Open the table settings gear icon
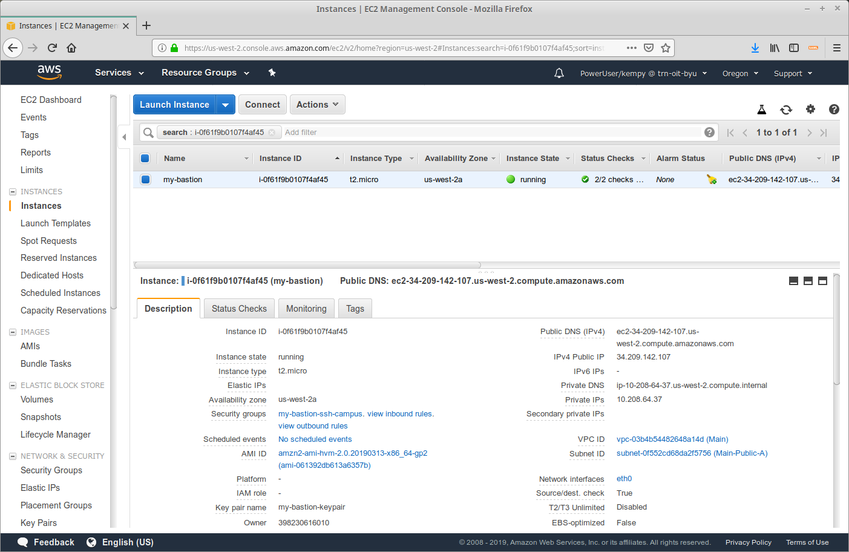 coord(810,109)
